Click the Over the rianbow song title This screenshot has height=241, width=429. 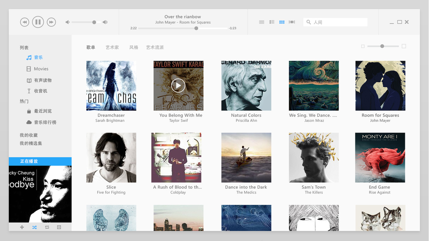183,16
